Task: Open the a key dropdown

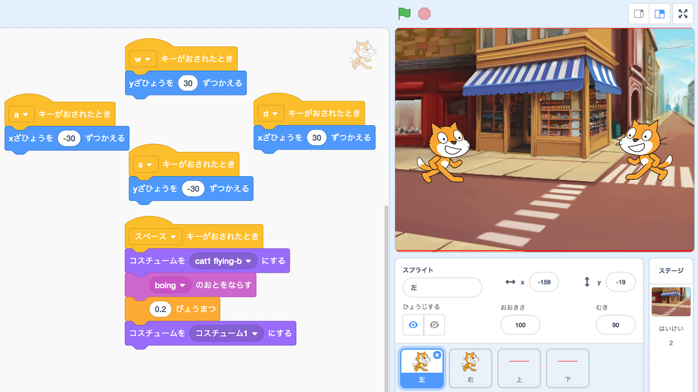Action: (x=22, y=114)
